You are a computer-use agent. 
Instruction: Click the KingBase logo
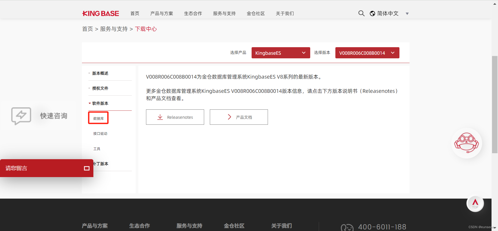[101, 13]
